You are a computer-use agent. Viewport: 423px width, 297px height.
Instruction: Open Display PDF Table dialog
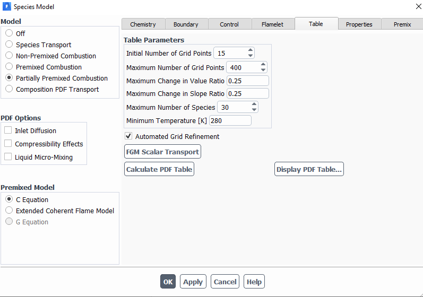tap(309, 169)
